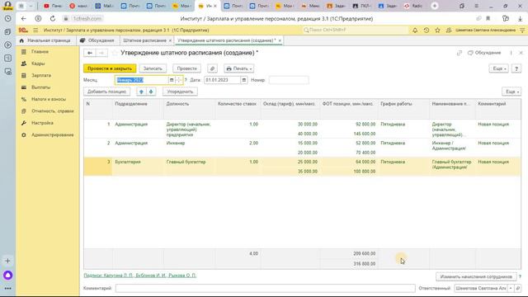Switch to the Штатное расписание tab

(144, 40)
